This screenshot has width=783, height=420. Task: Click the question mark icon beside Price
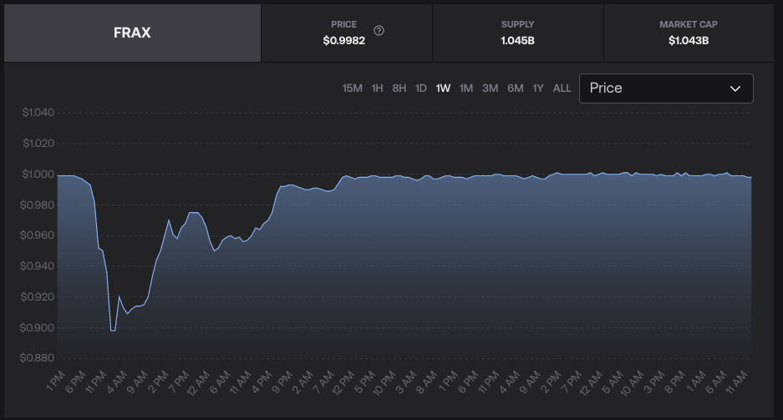tap(379, 31)
